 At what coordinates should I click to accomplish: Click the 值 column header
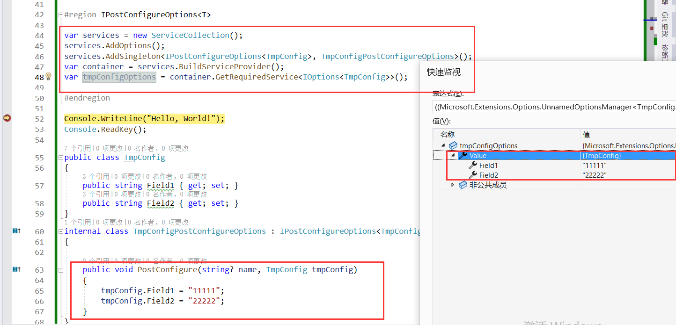coord(628,134)
